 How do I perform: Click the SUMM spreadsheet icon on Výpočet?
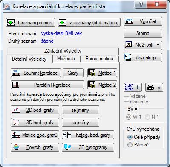(129, 21)
